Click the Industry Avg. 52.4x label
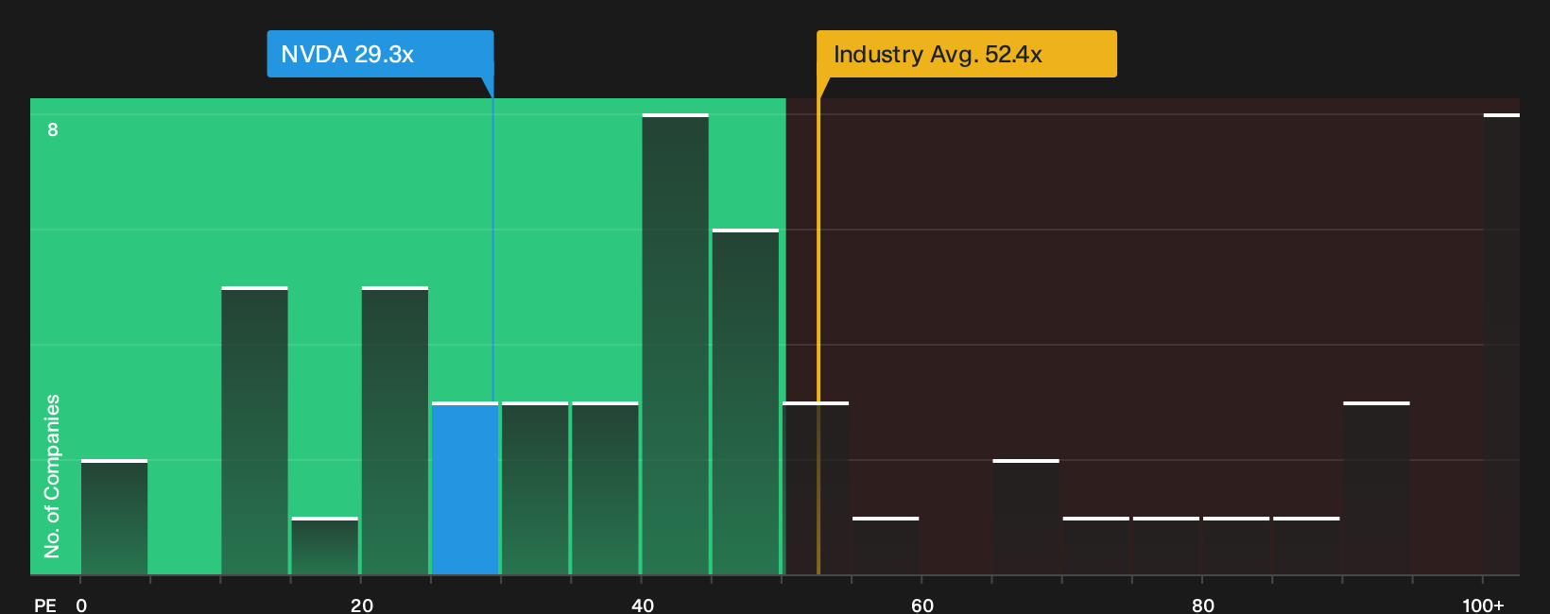The height and width of the screenshot is (614, 1550). point(967,54)
